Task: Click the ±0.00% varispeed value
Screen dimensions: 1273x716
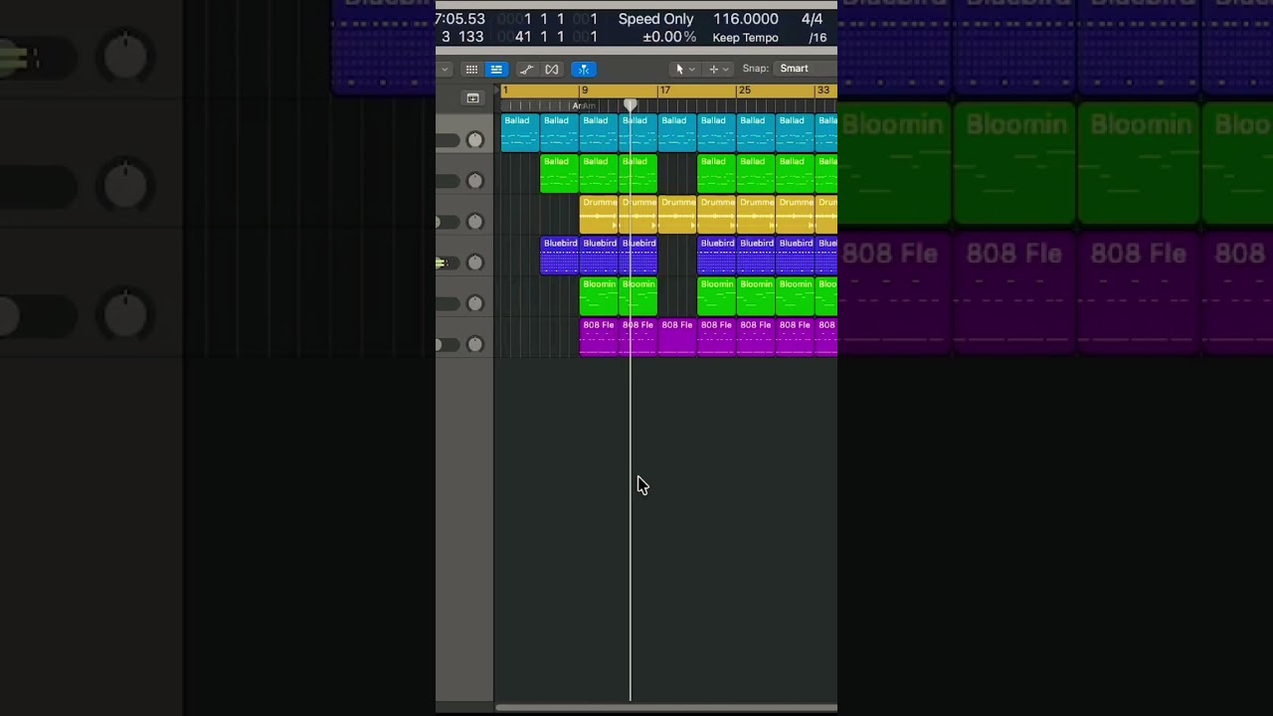Action: (x=668, y=38)
